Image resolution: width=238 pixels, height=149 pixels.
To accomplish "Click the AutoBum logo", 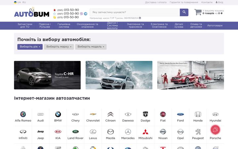I will click(x=32, y=12).
